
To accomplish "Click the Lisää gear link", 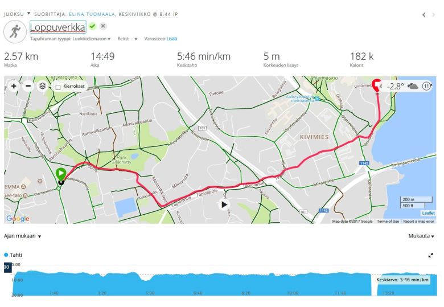I will tap(171, 39).
